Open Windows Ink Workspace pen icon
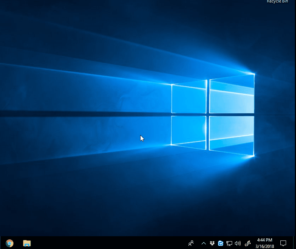296x249 pixels. pyautogui.click(x=247, y=243)
